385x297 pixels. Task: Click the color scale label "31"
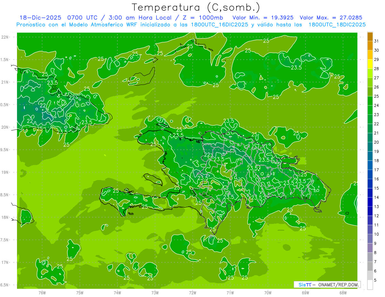(x=376, y=41)
